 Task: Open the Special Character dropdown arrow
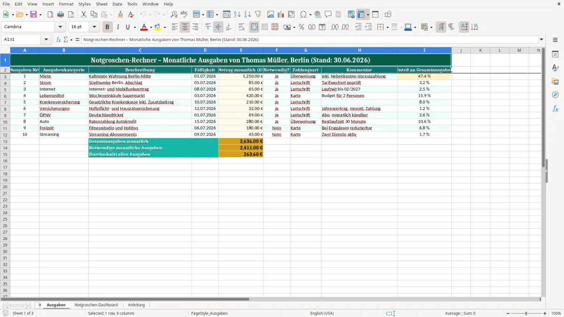click(x=310, y=15)
